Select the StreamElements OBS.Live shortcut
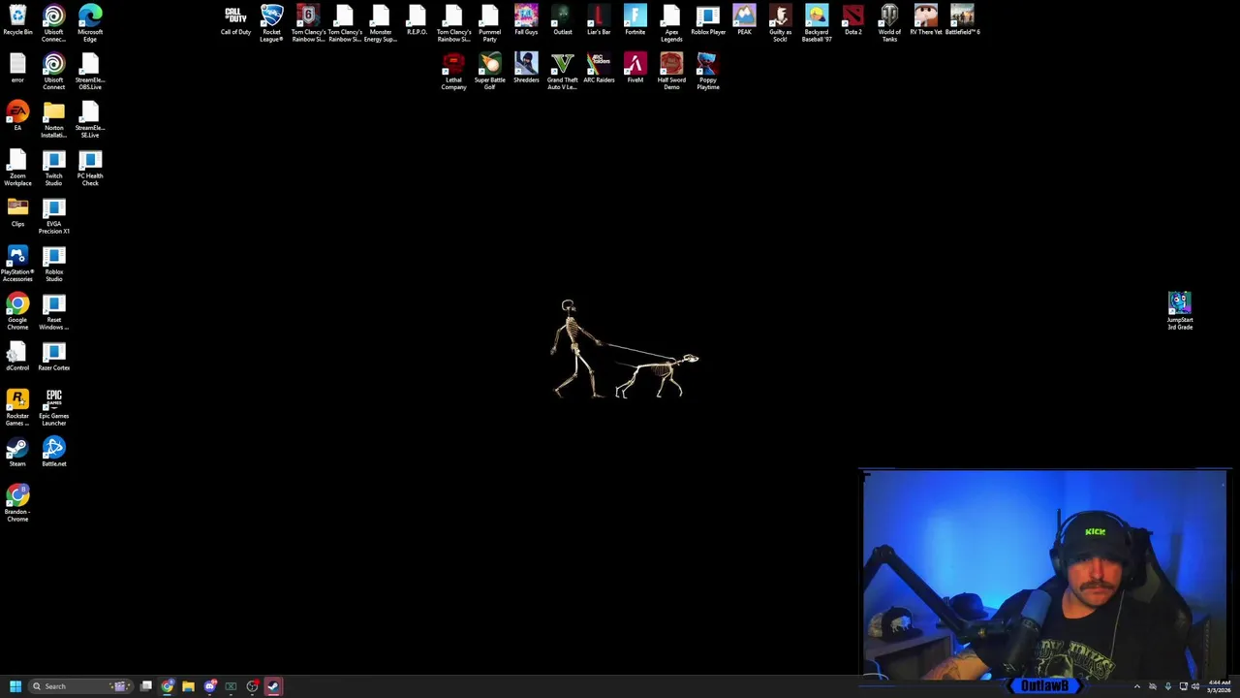Screen dimensions: 1240x698 (x=90, y=72)
